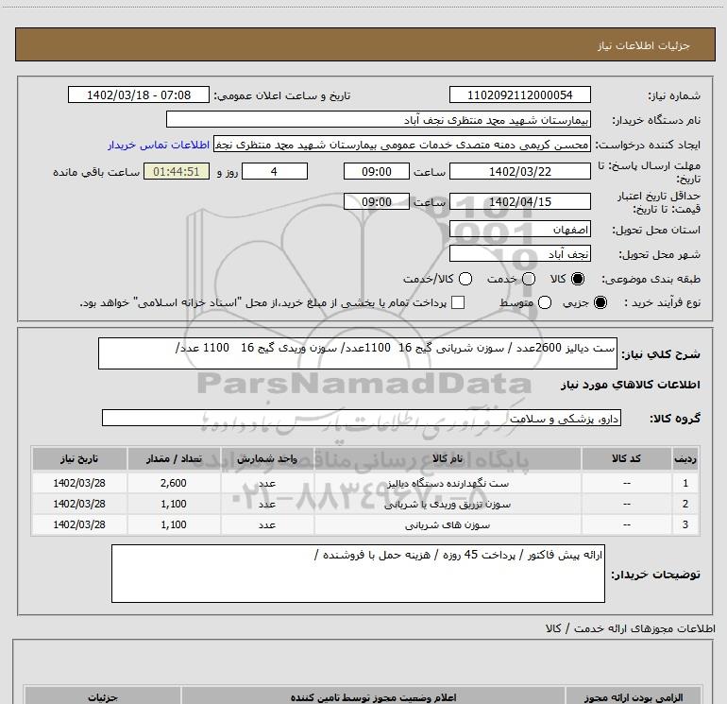Click the جزئیات column header in permits table
The height and width of the screenshot is (704, 727).
pyautogui.click(x=103, y=697)
